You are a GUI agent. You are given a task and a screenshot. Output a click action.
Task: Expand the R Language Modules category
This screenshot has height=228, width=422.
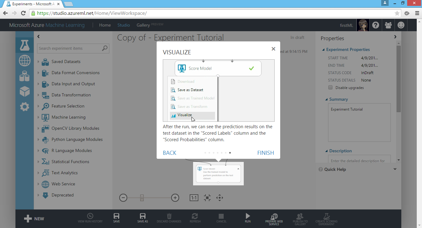[39, 150]
